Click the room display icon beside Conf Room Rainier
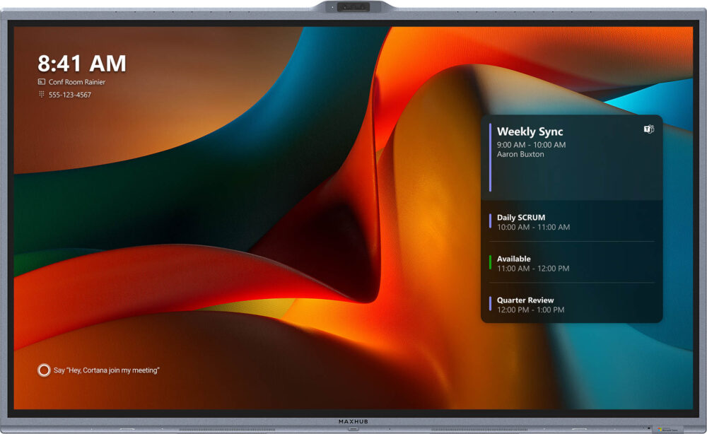 [42, 82]
